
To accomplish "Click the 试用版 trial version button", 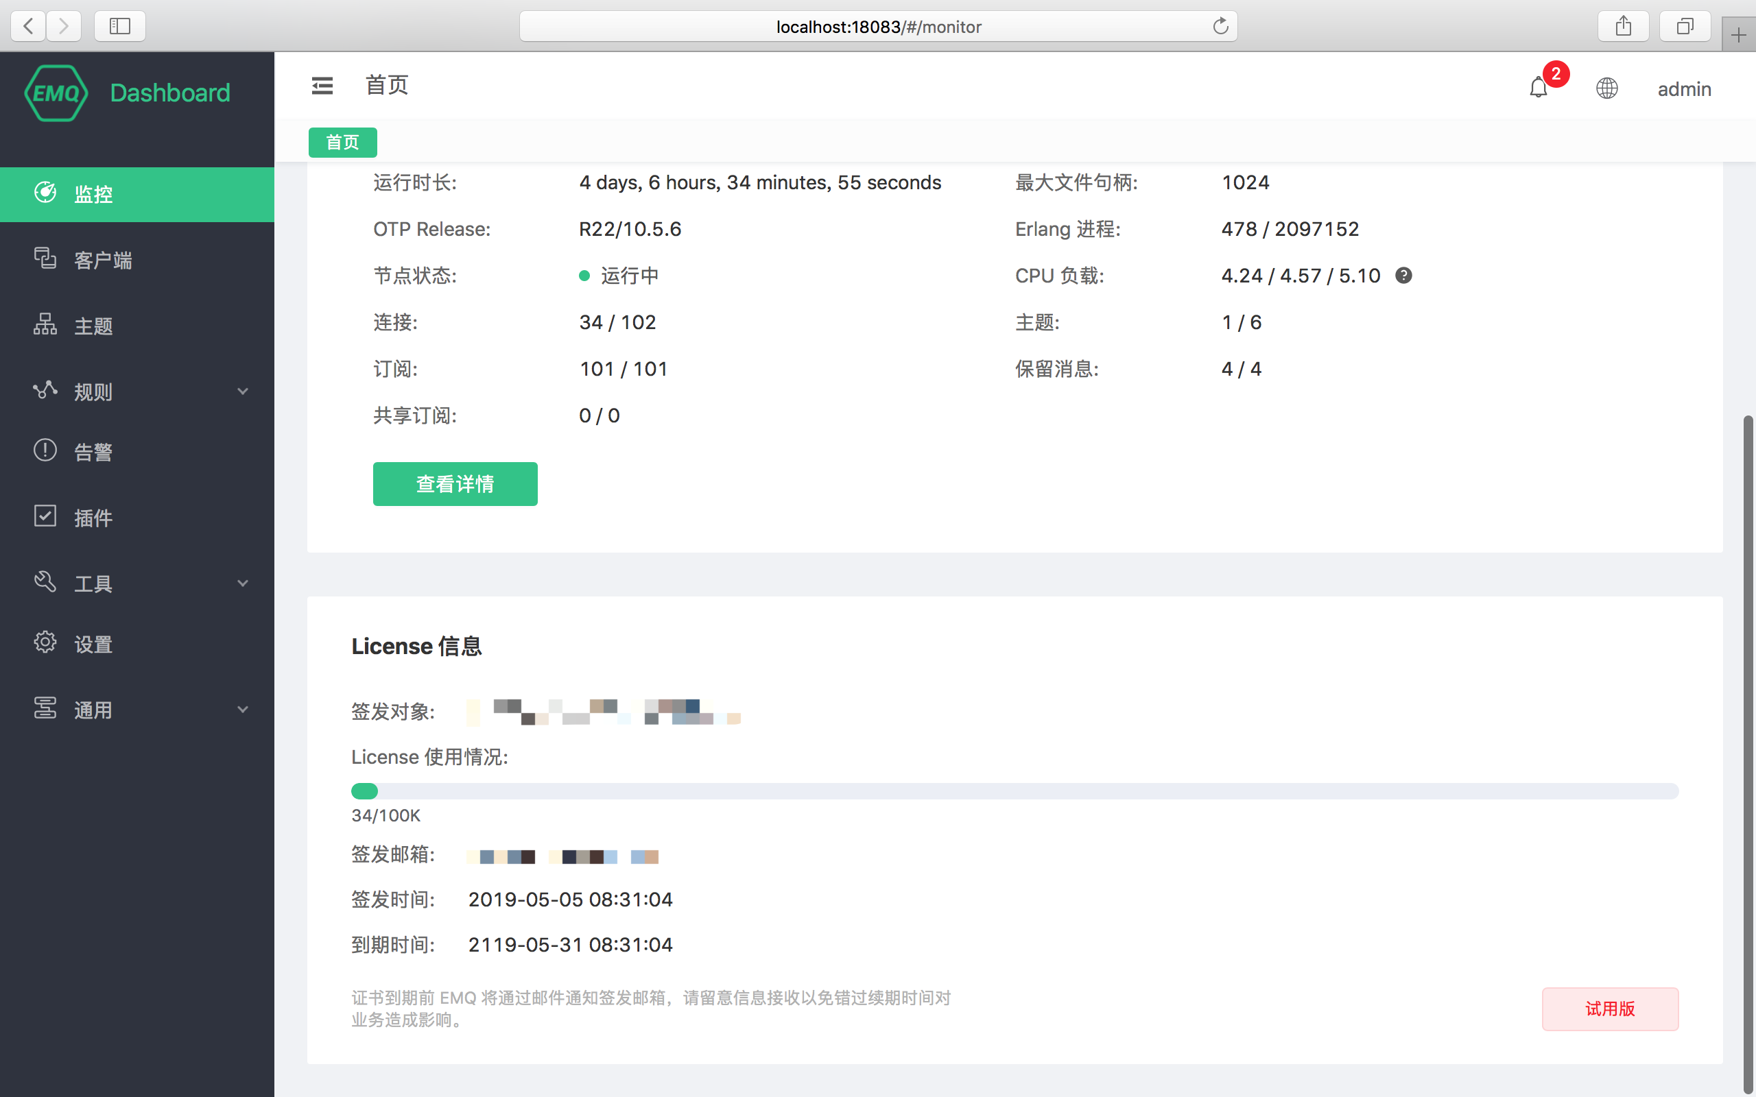I will point(1609,1009).
